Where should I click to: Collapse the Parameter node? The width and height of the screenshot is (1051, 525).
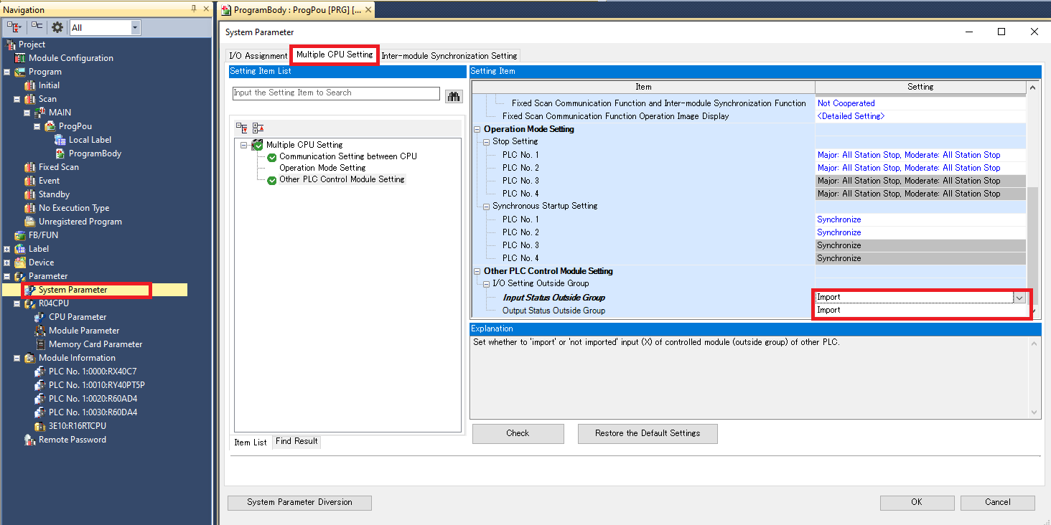[x=7, y=276]
